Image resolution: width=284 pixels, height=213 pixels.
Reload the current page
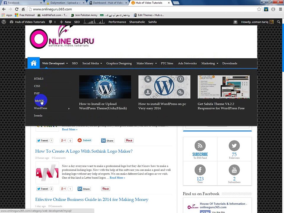coord(17,9)
